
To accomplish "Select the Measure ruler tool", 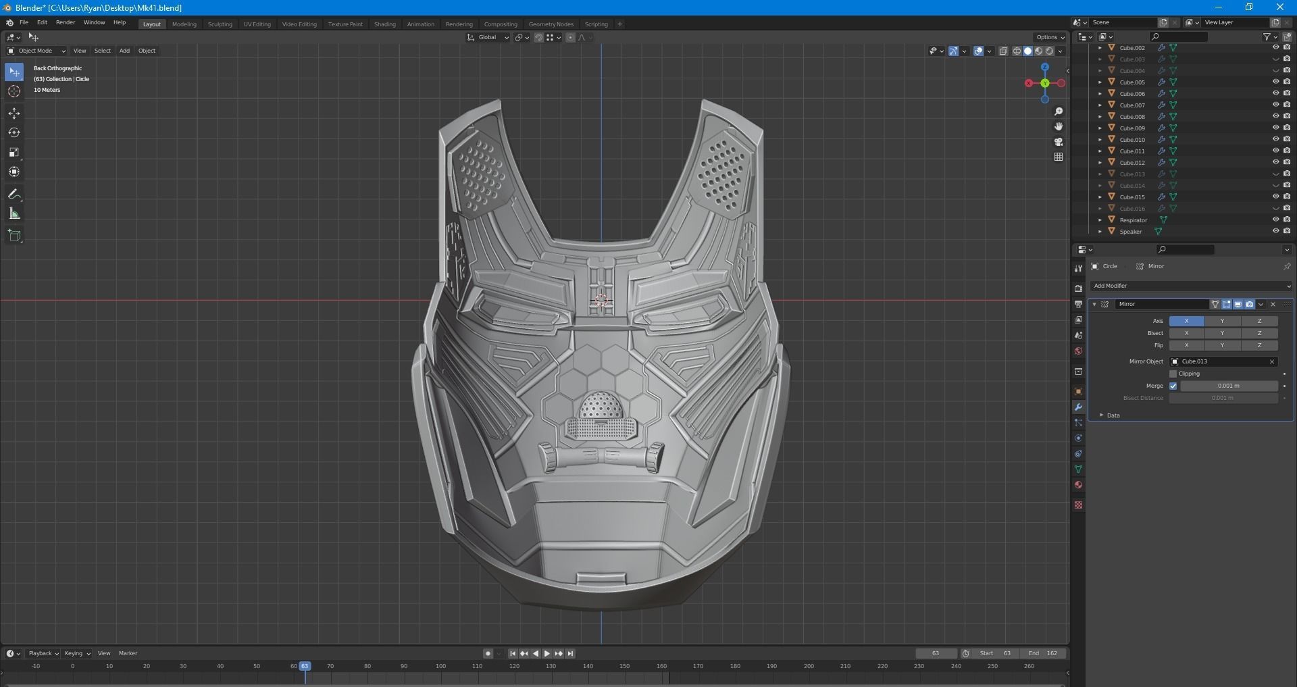I will tap(14, 214).
